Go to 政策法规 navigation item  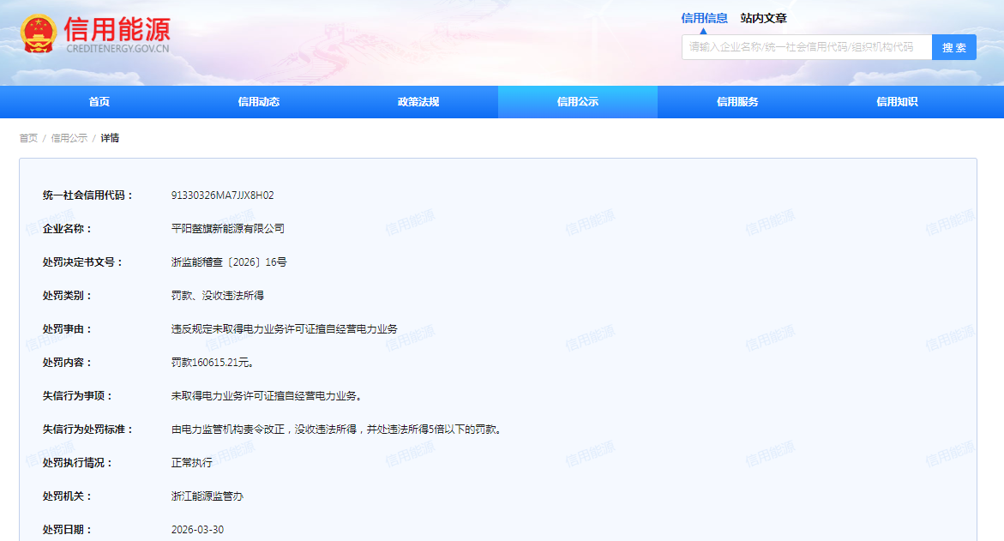(418, 102)
